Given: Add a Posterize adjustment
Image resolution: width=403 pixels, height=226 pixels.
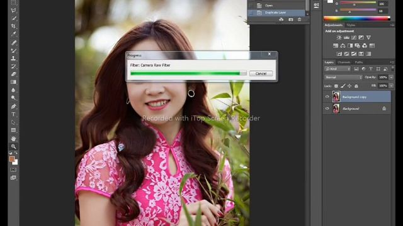Looking at the screenshot, I should [346, 54].
